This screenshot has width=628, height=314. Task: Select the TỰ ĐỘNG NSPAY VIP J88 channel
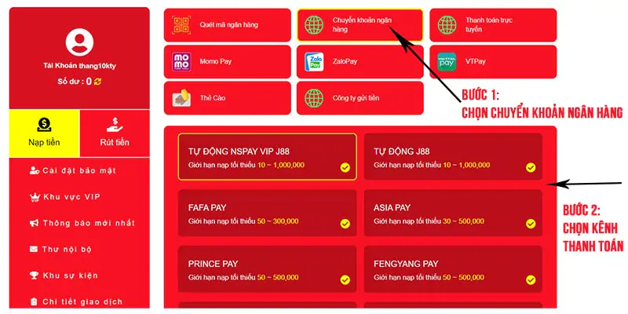pos(267,156)
